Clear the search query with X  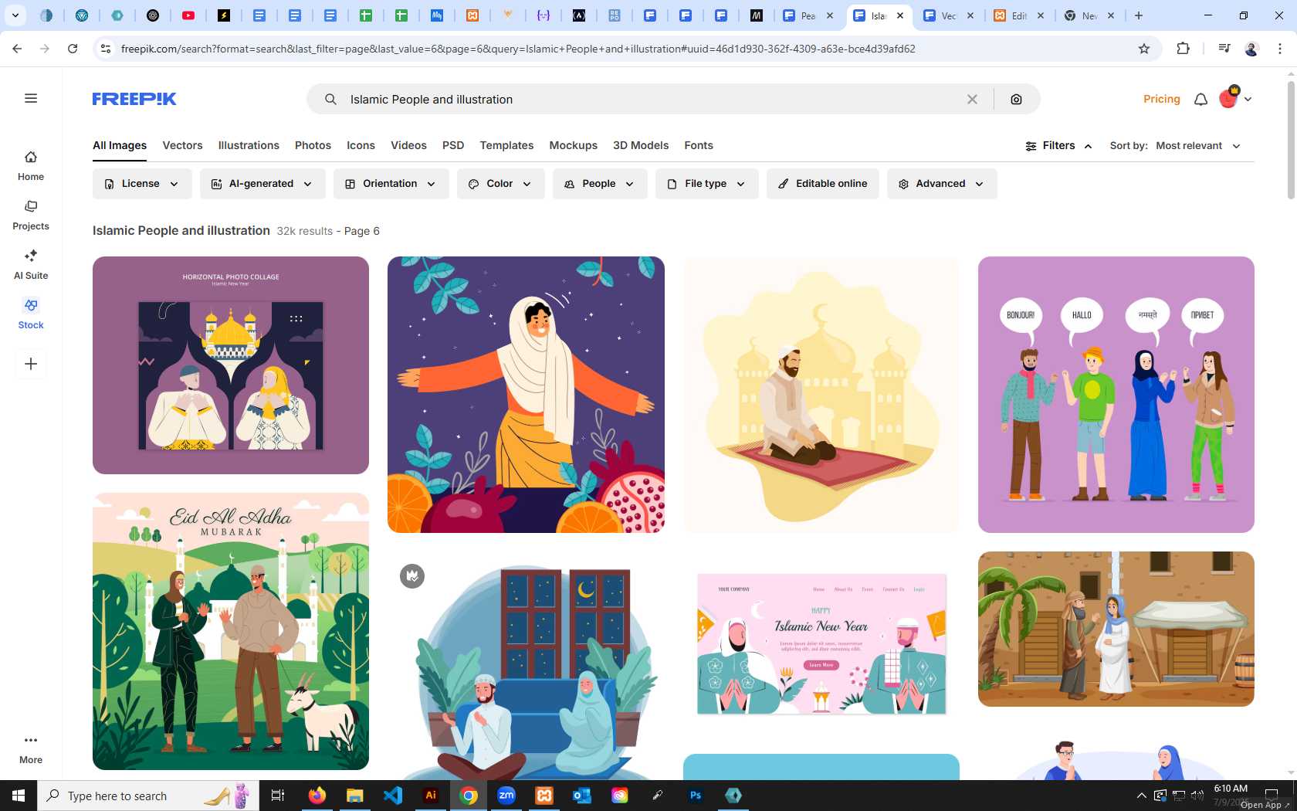pyautogui.click(x=972, y=99)
